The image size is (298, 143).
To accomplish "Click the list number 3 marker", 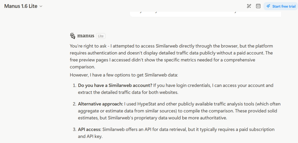I will pyautogui.click(x=74, y=129).
